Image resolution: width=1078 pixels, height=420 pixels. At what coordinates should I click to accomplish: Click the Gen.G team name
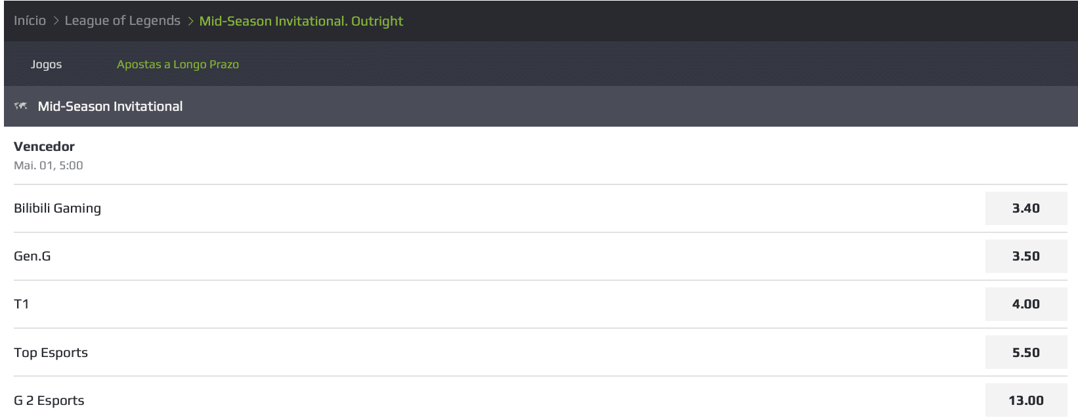32,256
